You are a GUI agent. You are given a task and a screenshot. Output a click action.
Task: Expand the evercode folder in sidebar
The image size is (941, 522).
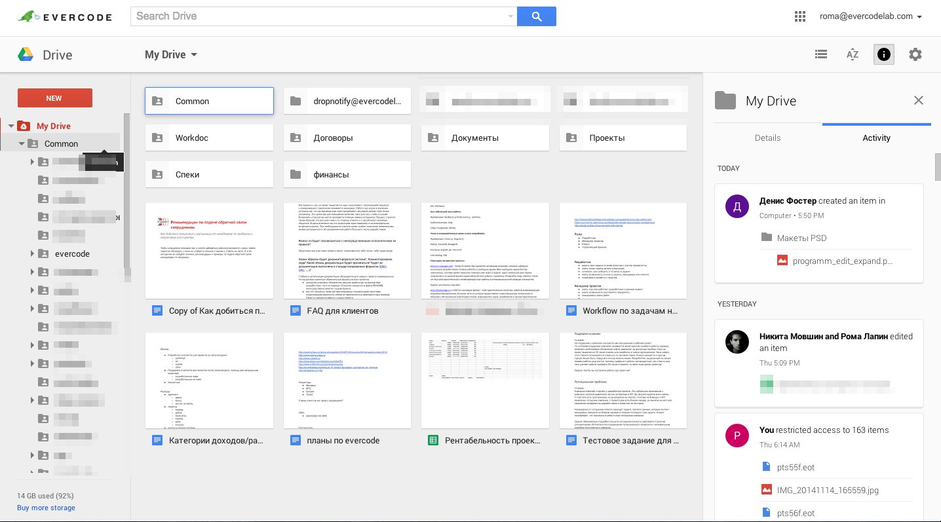tap(32, 254)
